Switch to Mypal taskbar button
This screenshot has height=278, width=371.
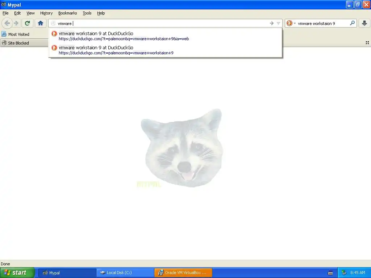pos(67,273)
